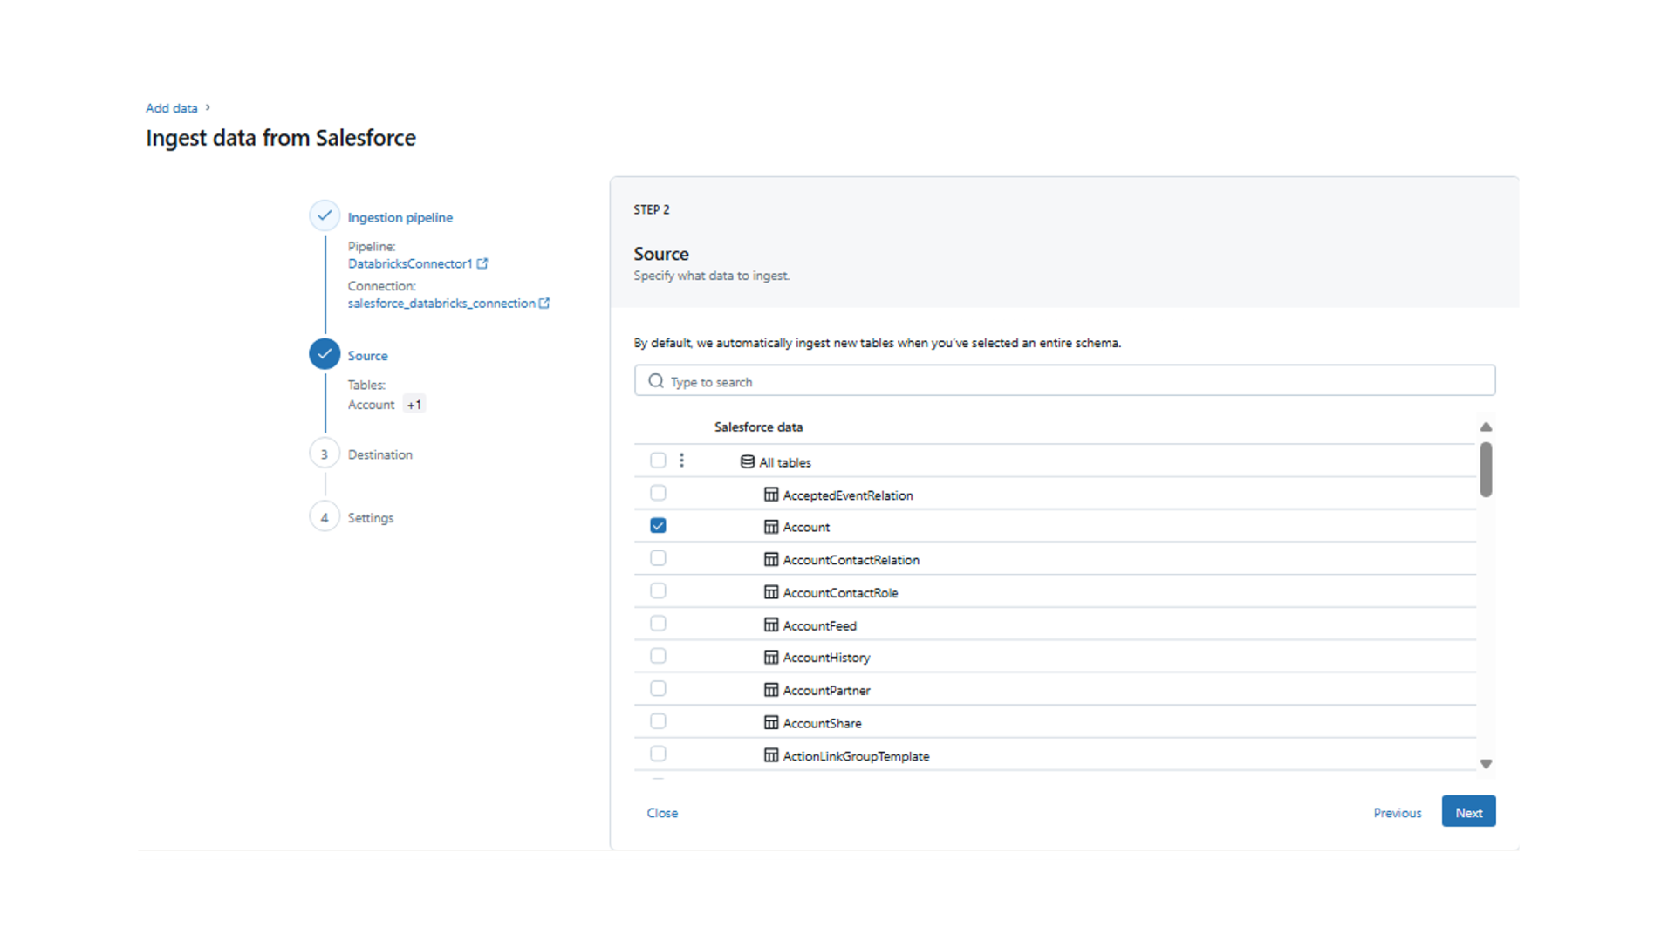1675x942 pixels.
Task: Click the Salesforce data column header
Action: point(758,427)
